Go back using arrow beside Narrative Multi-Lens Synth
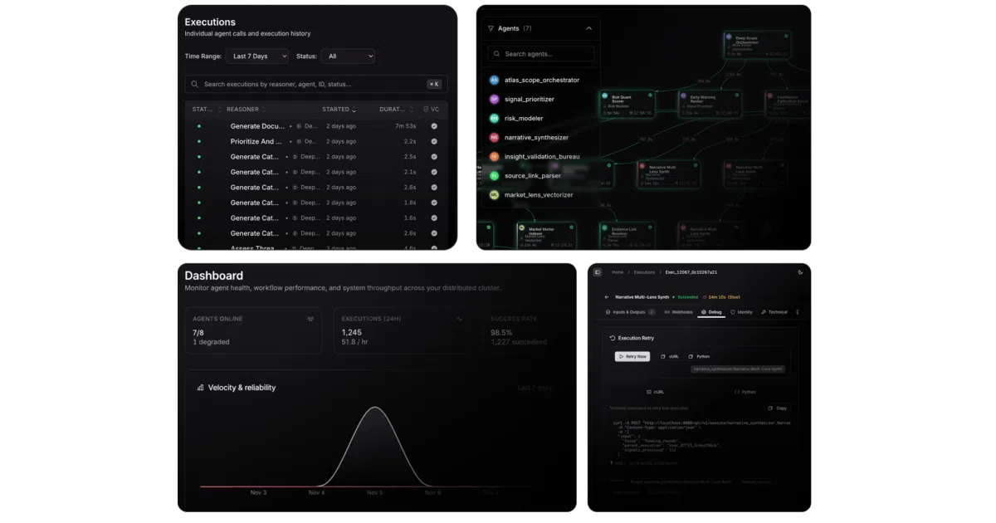 click(x=607, y=296)
